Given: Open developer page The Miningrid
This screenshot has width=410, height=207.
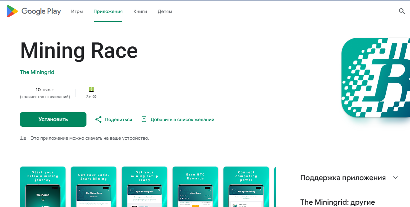Looking at the screenshot, I should pos(37,72).
